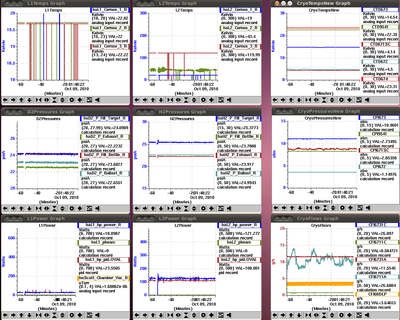The image size is (400, 320).
Task: Select haL1_Cernox_1_R legend entry
Action: pyautogui.click(x=110, y=10)
